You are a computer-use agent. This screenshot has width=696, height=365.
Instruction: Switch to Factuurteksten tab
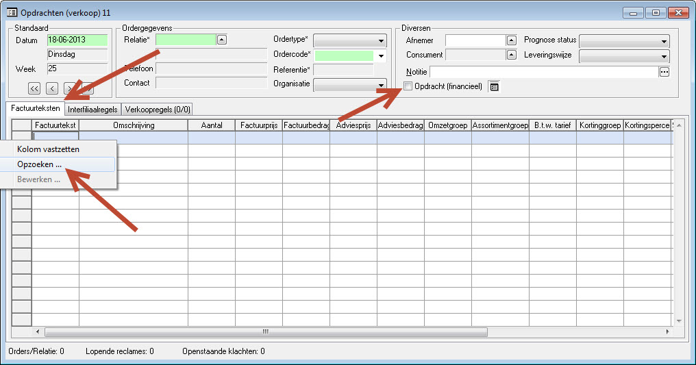36,108
